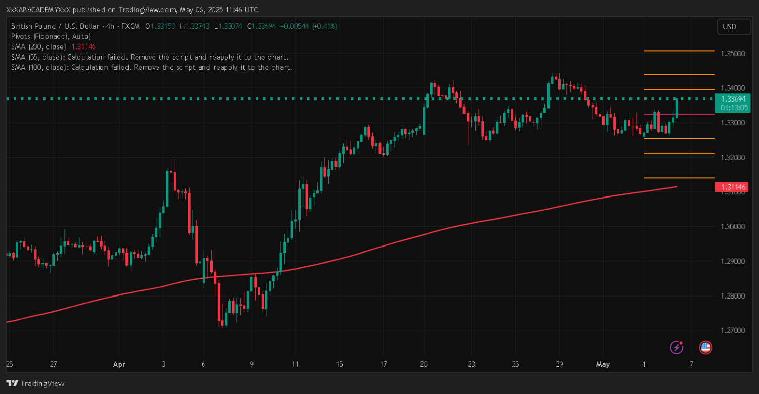Click the SMA (55, close) calculation failed message
Screen dimensions: 759x394
point(150,57)
